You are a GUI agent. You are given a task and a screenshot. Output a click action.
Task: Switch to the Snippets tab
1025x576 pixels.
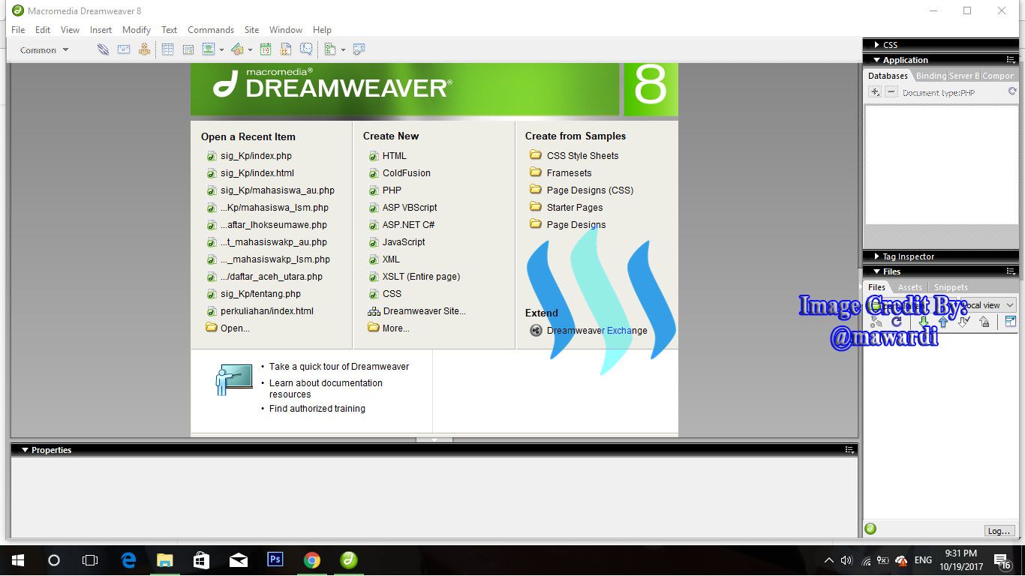[951, 287]
